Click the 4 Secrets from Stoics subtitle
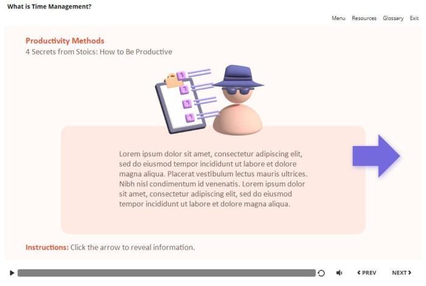Image resolution: width=426 pixels, height=286 pixels. coord(99,52)
